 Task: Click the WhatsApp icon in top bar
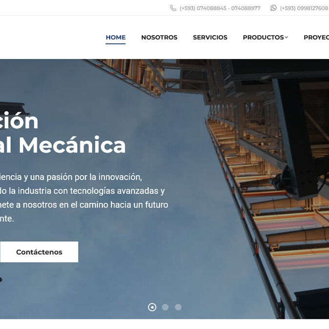pos(273,8)
